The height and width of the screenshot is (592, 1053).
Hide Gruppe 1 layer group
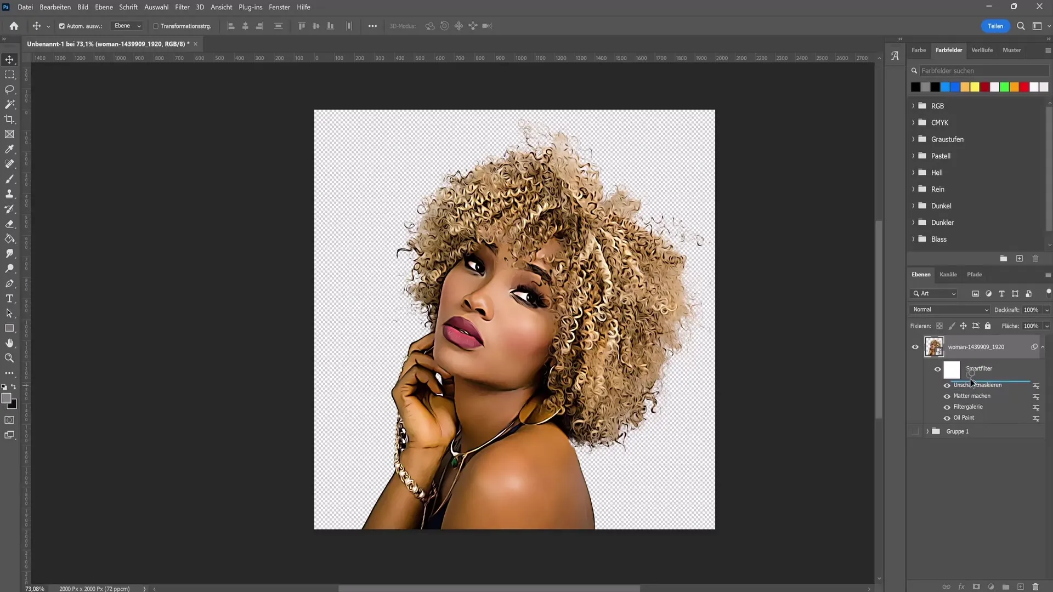point(914,431)
